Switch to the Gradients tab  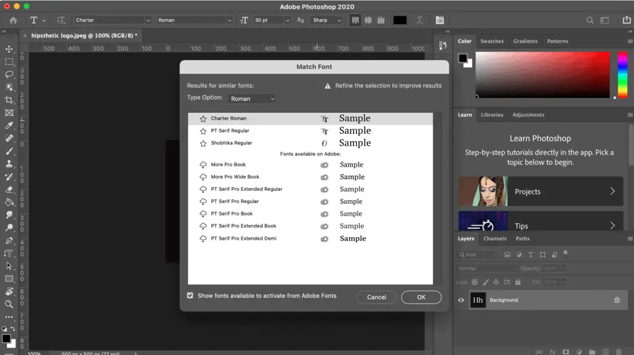click(525, 42)
